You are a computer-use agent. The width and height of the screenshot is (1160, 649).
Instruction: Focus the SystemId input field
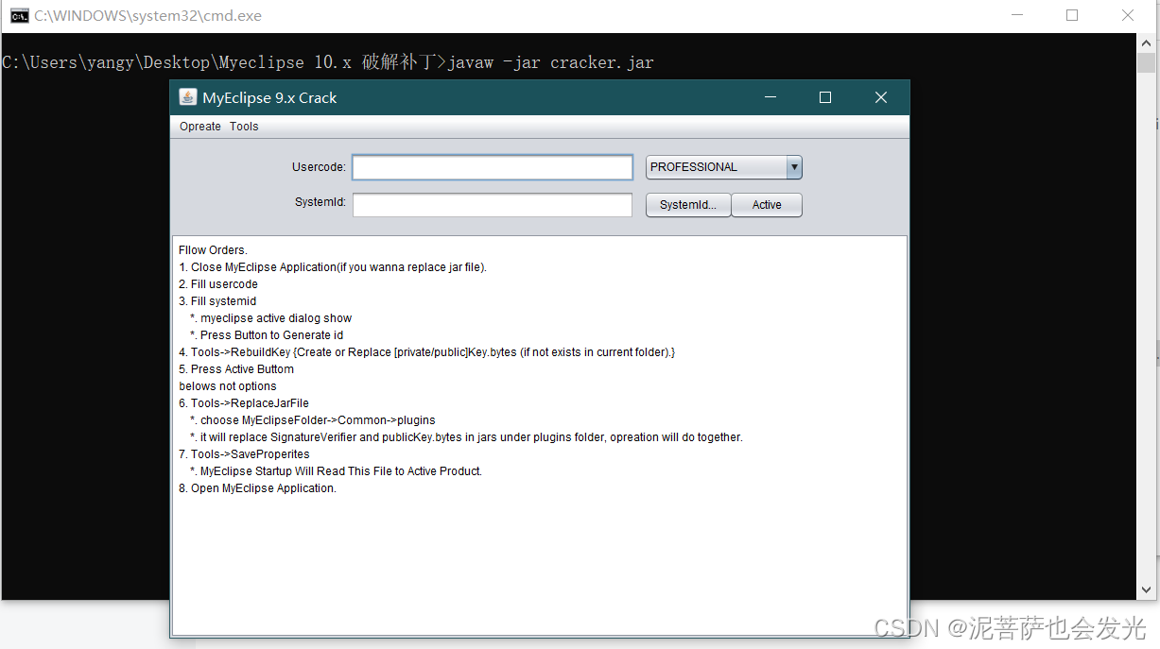point(493,205)
